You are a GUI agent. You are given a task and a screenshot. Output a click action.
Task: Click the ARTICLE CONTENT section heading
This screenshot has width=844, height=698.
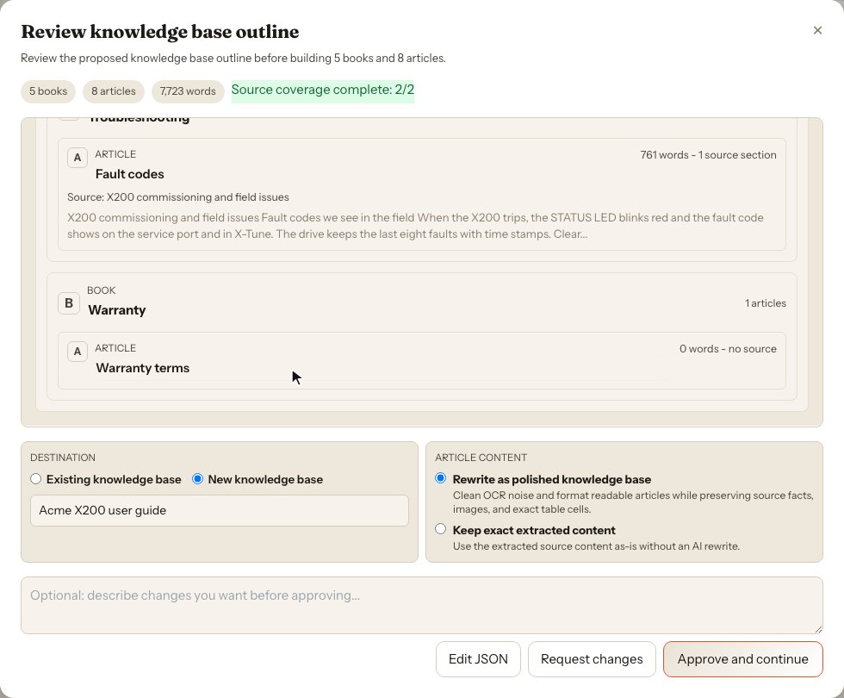tap(481, 458)
